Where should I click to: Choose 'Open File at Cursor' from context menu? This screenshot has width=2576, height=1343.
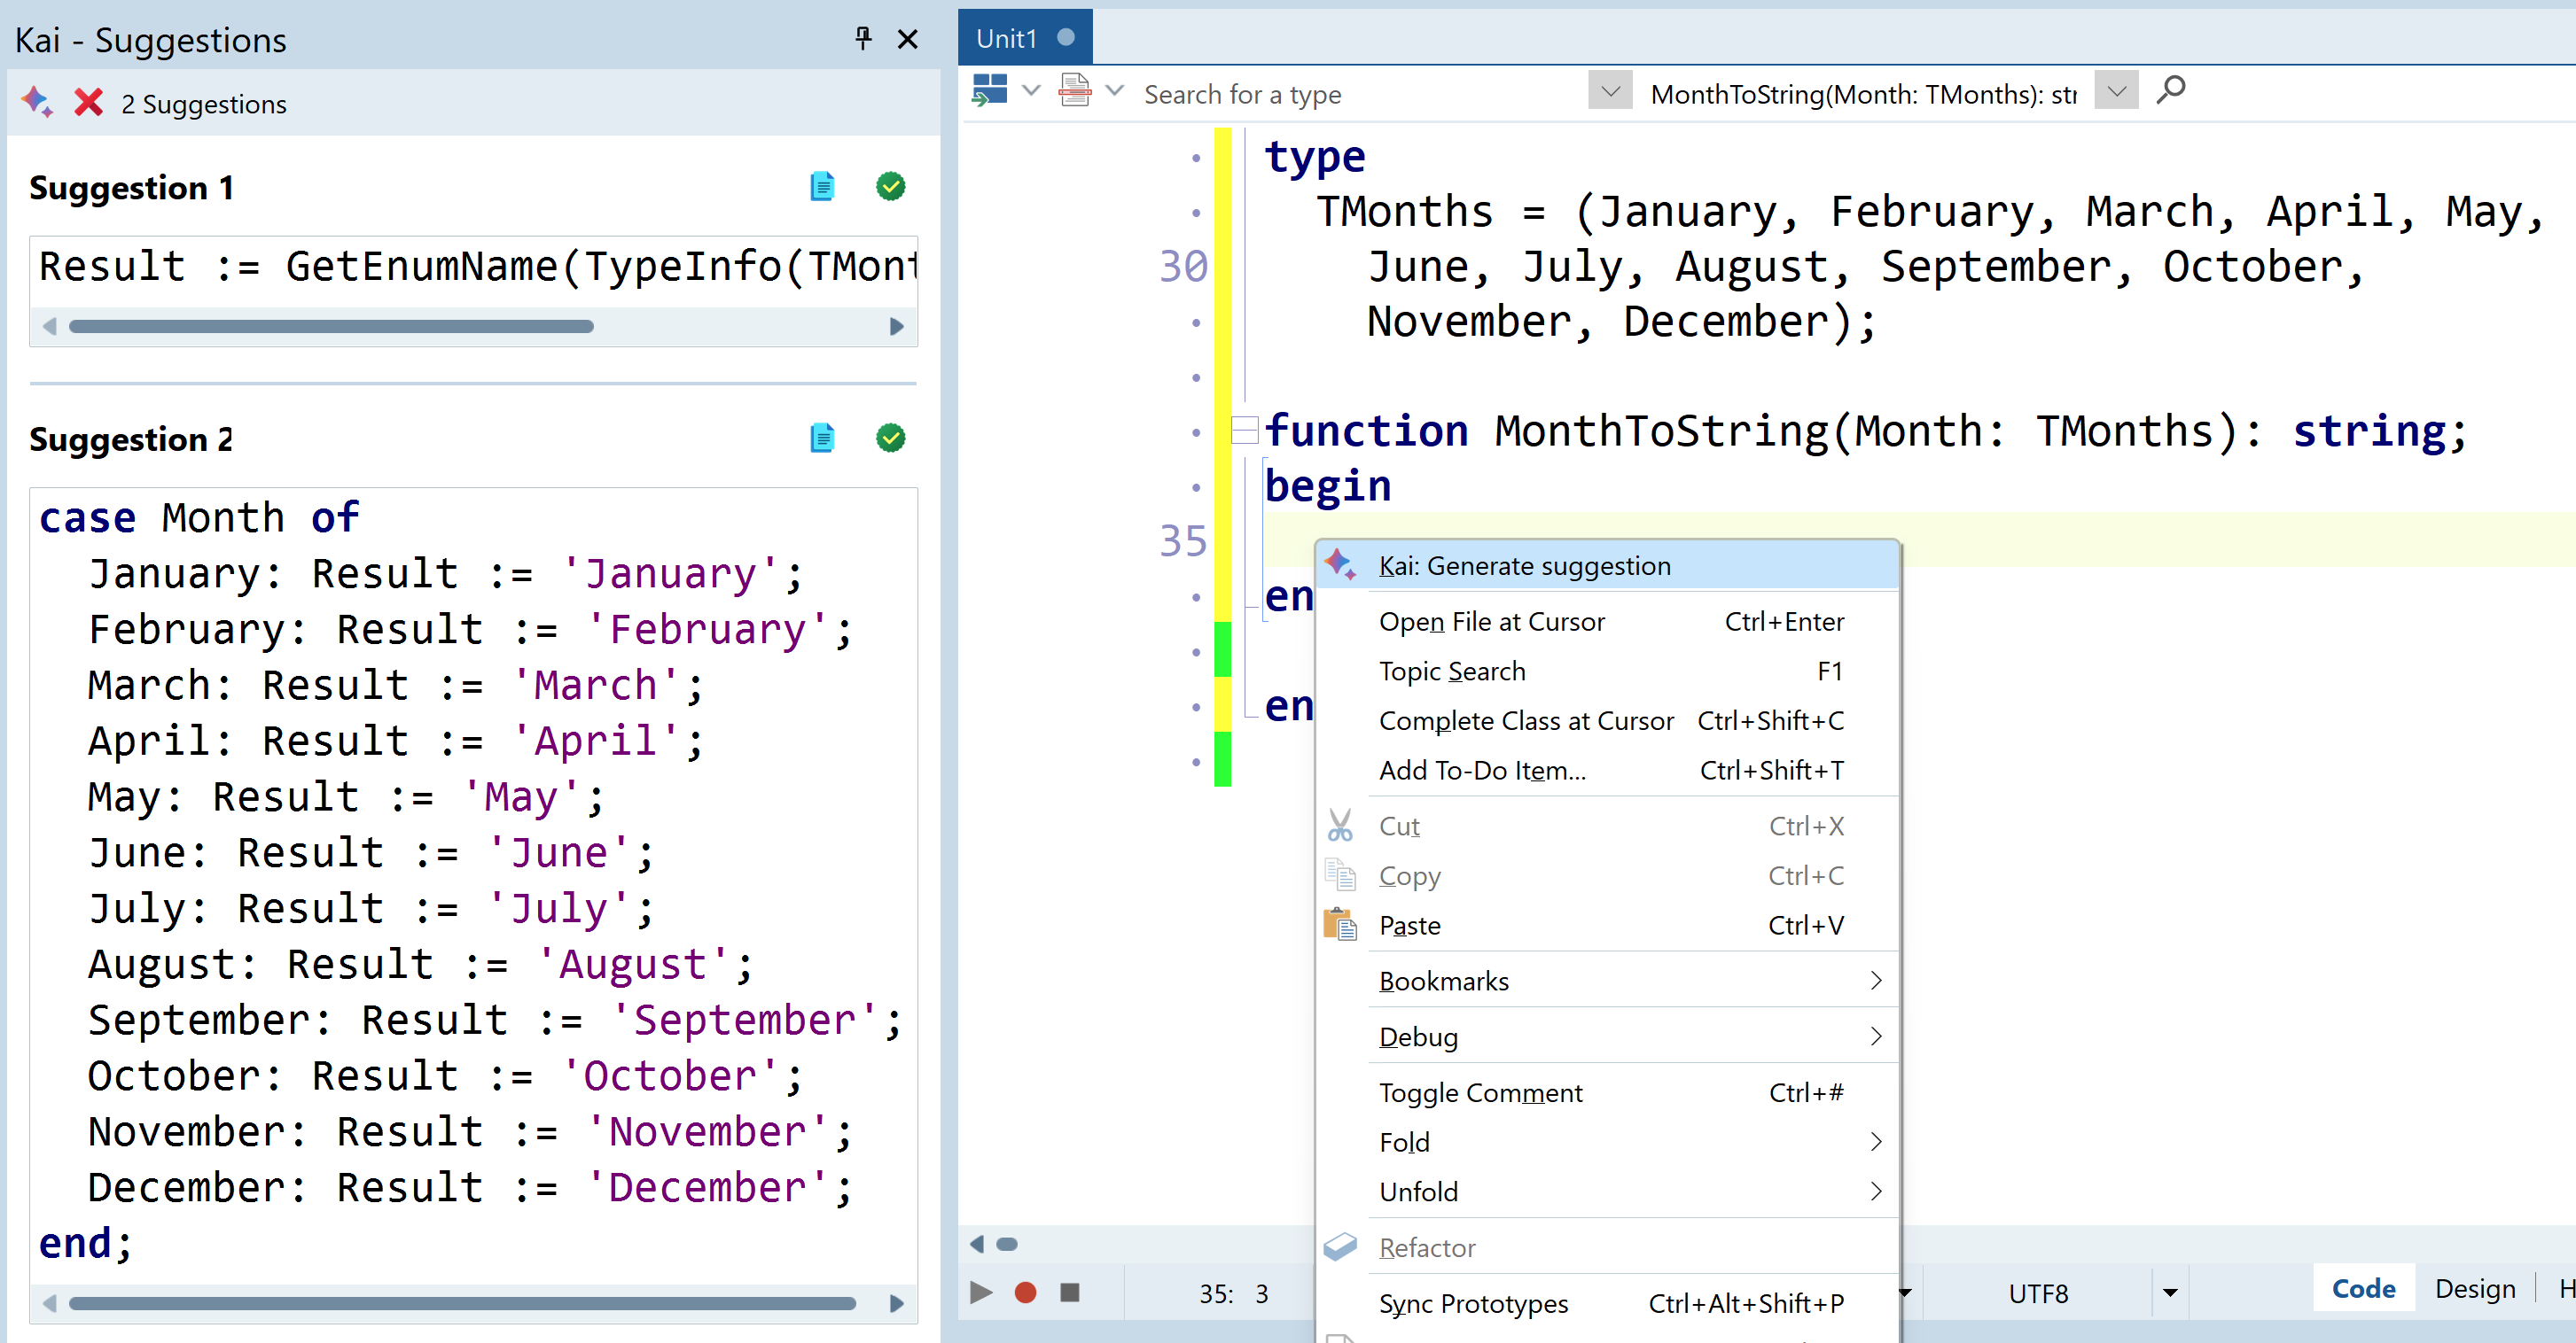[1608, 622]
